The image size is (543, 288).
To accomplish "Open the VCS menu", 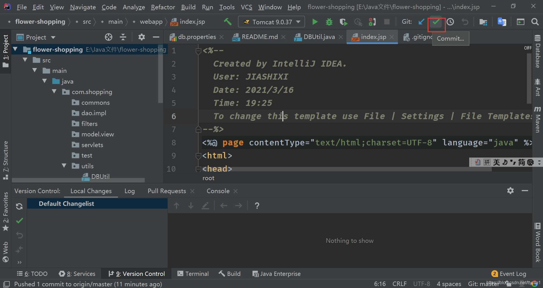I will coord(246,7).
